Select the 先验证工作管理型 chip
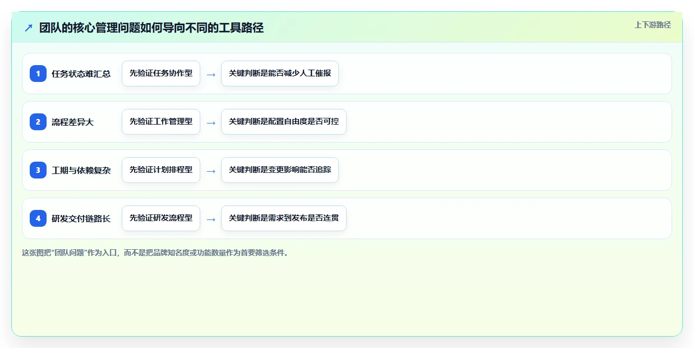This screenshot has width=694, height=348. pyautogui.click(x=161, y=122)
